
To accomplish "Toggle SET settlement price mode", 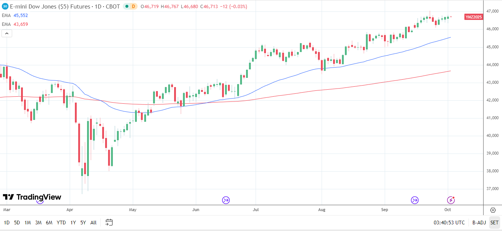I will 494,223.
